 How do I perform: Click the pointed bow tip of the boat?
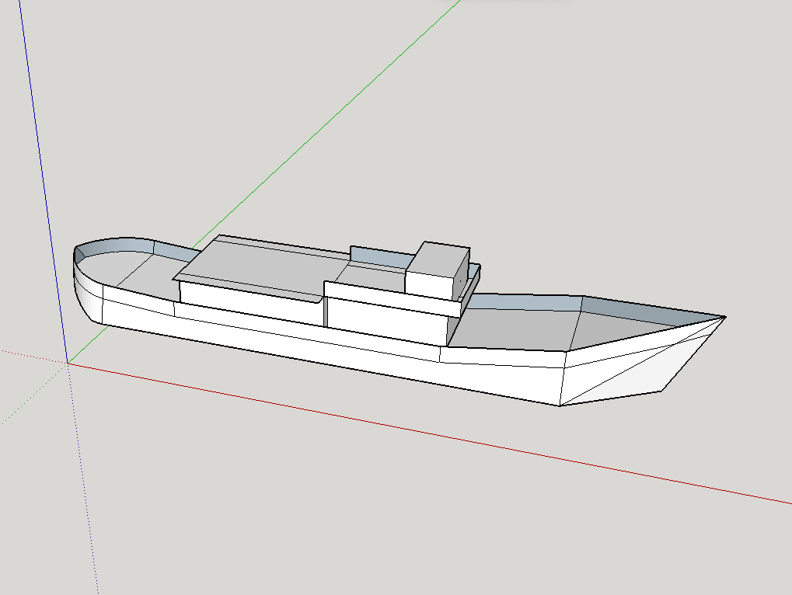pos(724,317)
